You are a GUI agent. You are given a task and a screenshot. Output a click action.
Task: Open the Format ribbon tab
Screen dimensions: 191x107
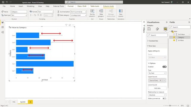(70, 6)
